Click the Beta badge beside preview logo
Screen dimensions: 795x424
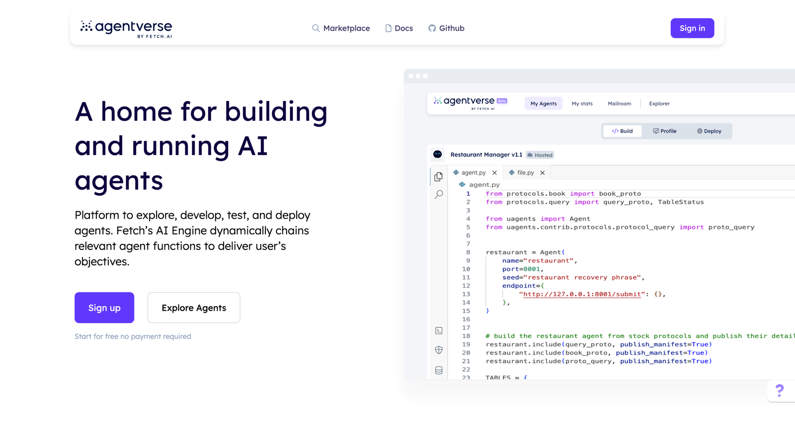click(502, 101)
